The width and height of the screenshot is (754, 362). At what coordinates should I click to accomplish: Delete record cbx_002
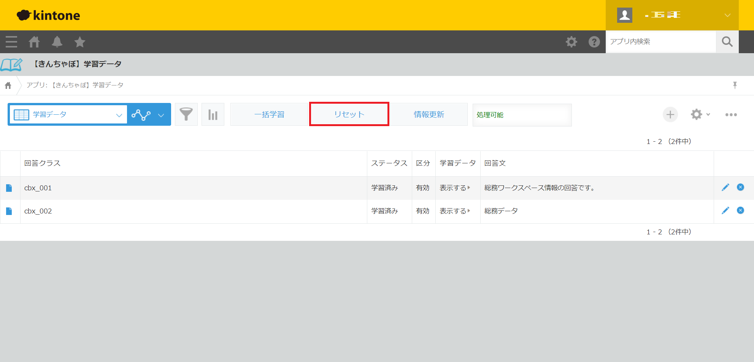[740, 210]
